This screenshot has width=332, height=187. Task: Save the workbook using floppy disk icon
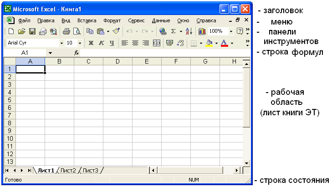pos(32,31)
